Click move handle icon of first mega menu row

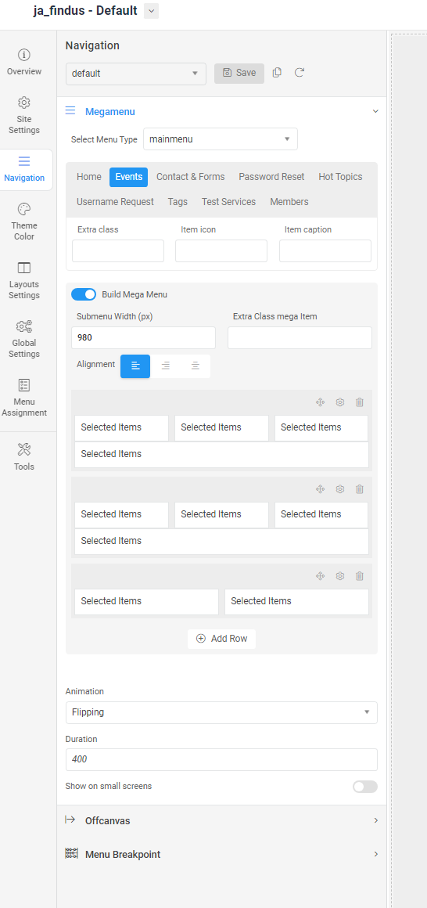(320, 402)
